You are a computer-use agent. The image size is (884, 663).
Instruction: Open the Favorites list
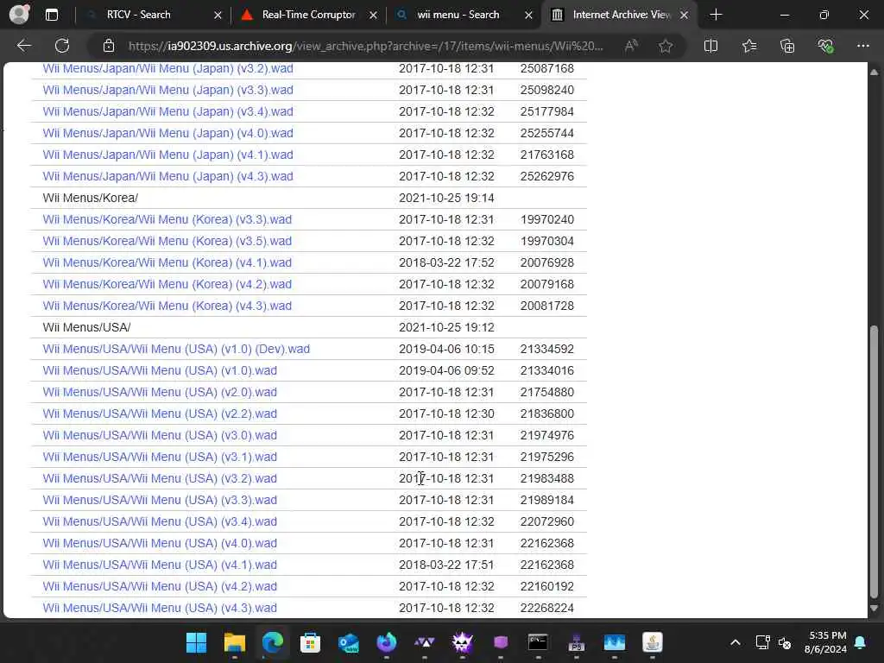(x=749, y=46)
